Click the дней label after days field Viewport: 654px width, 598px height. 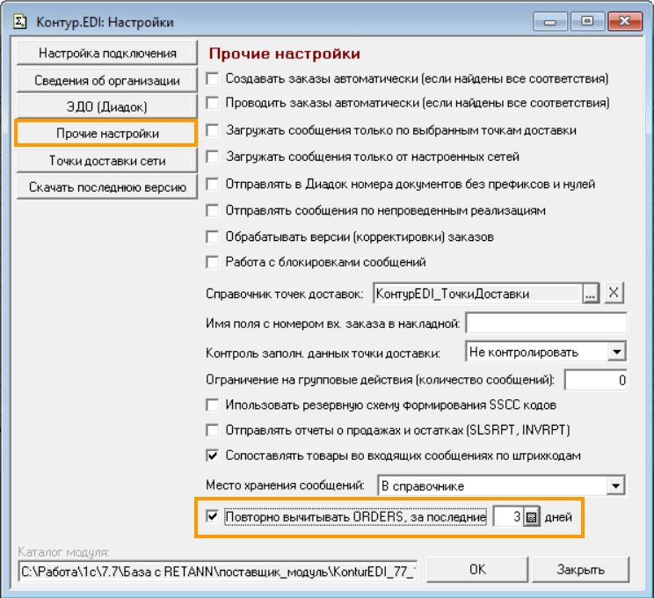558,517
